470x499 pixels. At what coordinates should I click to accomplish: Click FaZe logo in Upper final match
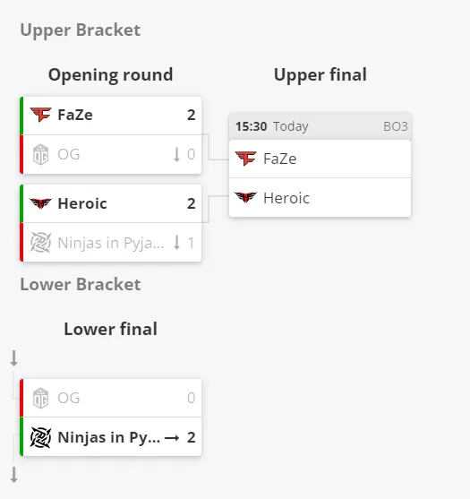coord(245,159)
